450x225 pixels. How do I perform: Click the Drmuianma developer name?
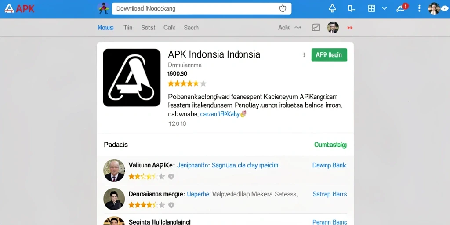[185, 65]
